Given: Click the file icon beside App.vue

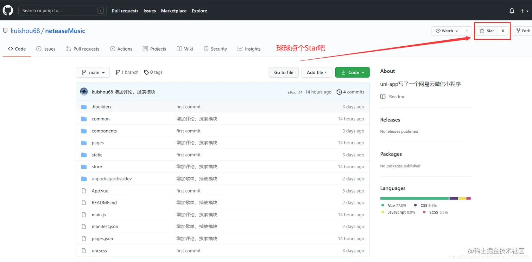Looking at the screenshot, I should 84,191.
